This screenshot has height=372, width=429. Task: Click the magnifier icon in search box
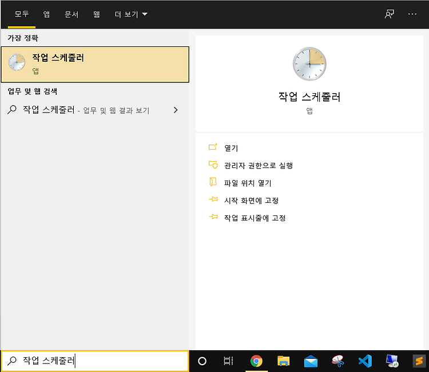12,361
